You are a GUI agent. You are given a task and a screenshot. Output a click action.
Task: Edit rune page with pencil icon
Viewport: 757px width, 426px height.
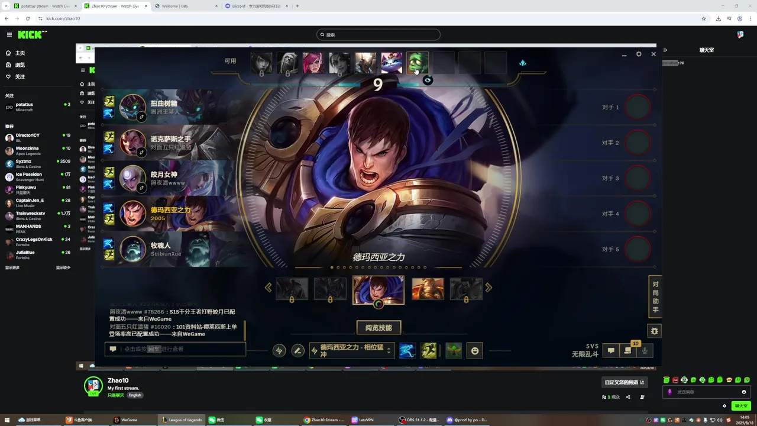click(298, 350)
